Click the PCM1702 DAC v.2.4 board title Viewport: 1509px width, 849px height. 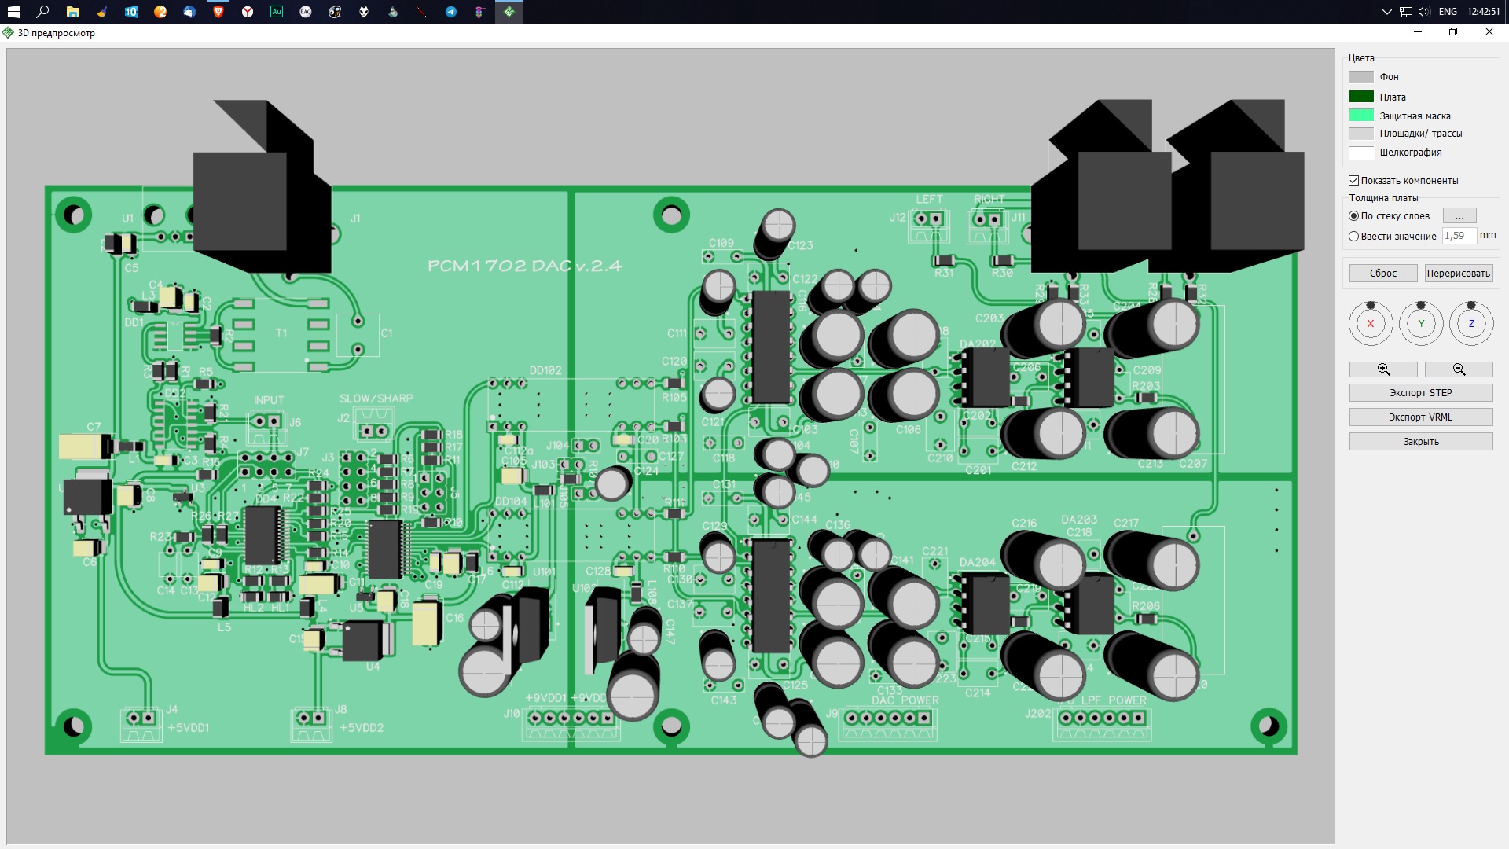(525, 266)
